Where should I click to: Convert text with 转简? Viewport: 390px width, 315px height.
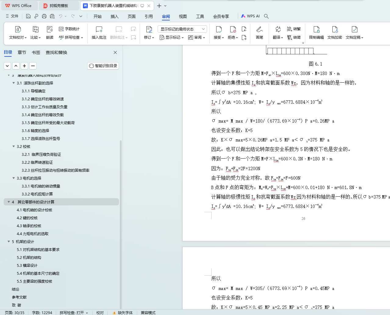294,38
